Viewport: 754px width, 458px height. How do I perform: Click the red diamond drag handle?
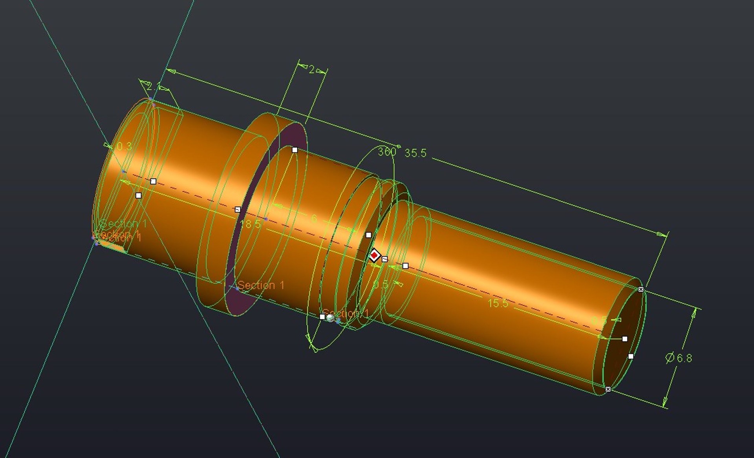[x=374, y=256]
